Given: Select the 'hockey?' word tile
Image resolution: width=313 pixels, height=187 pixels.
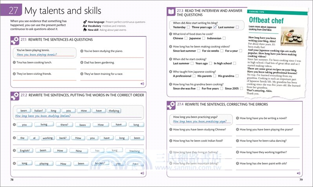Looking at the screenshot, I should pos(100,163).
